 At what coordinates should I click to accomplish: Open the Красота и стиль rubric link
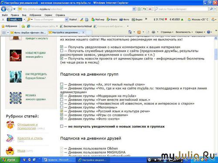[x=30, y=138]
